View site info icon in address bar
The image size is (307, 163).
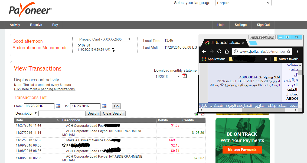pos(236,51)
